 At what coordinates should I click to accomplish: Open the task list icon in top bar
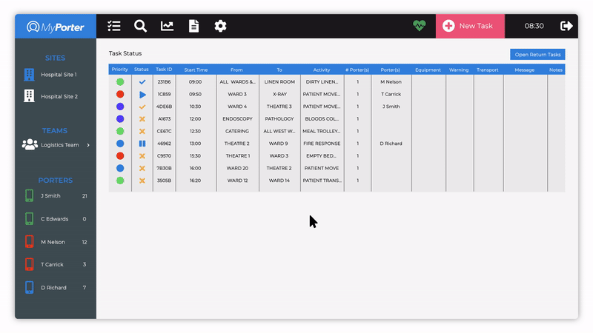pyautogui.click(x=114, y=26)
